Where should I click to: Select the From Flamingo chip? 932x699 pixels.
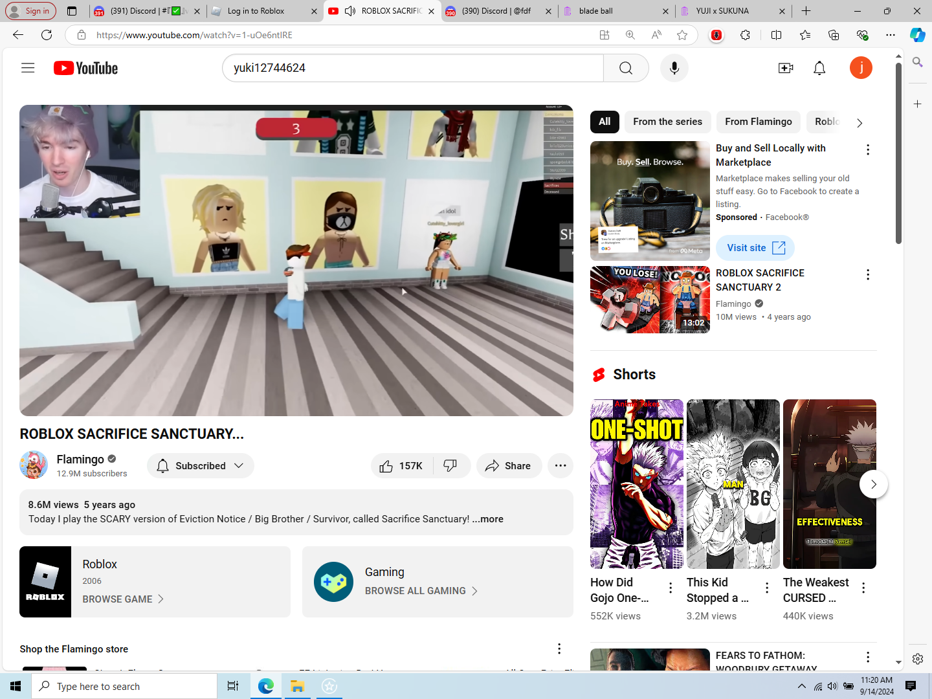[758, 122]
